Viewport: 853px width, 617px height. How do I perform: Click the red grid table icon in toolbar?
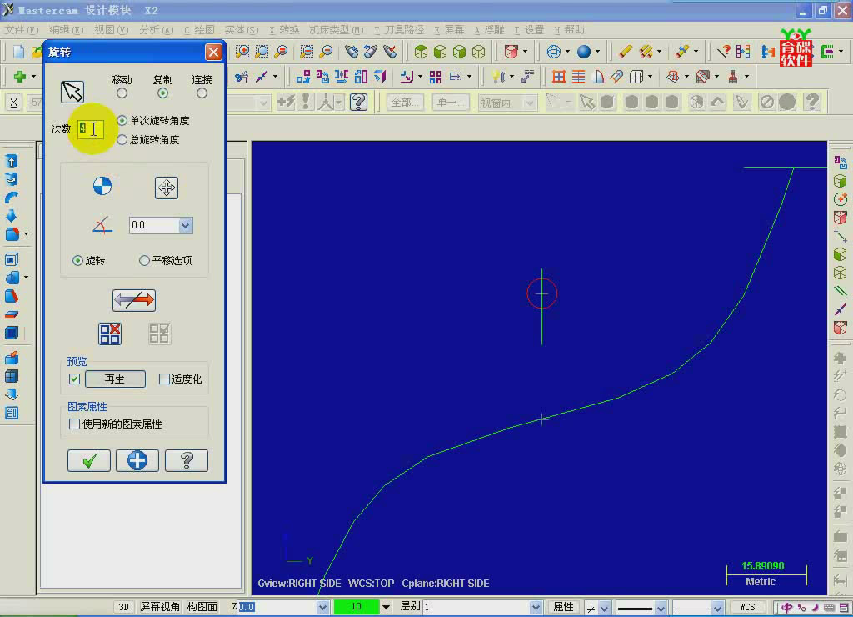(558, 77)
